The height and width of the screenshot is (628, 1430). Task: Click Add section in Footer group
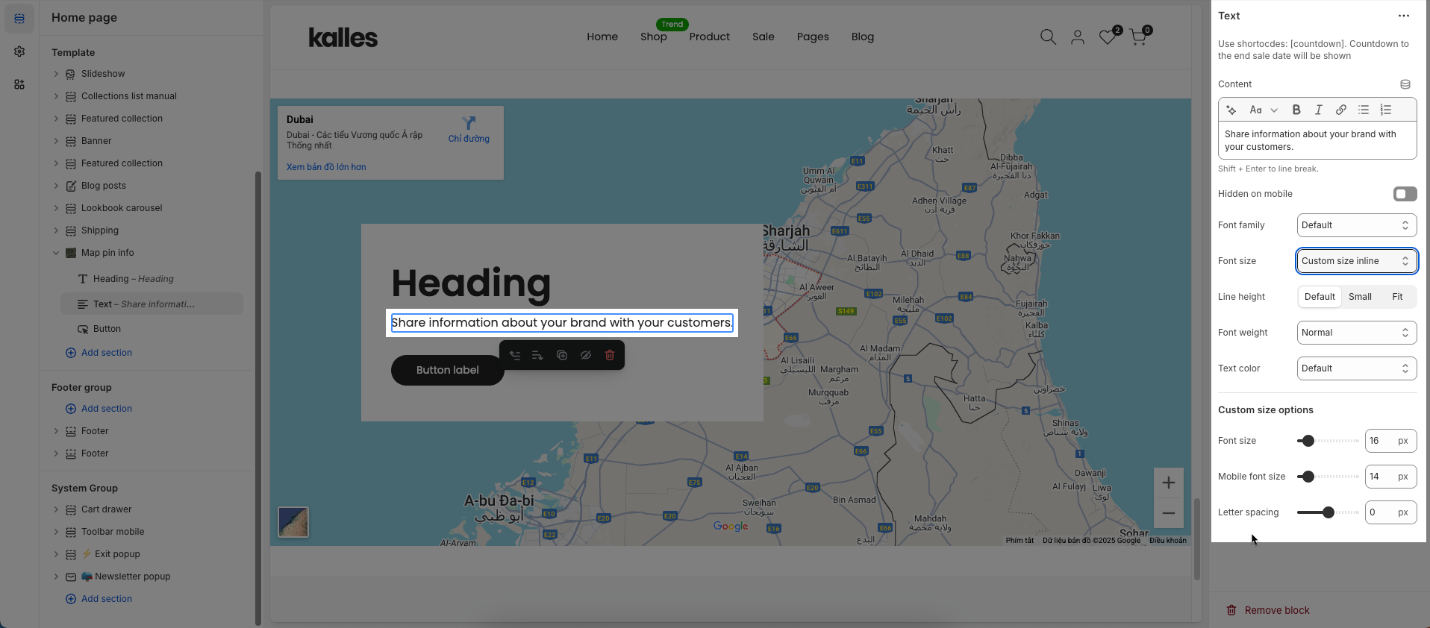99,409
